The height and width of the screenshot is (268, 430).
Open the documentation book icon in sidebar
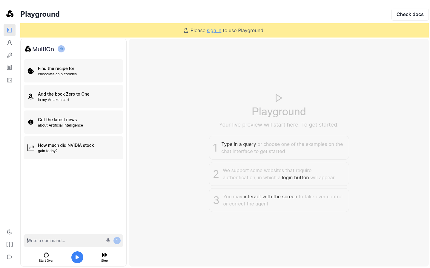click(x=10, y=244)
